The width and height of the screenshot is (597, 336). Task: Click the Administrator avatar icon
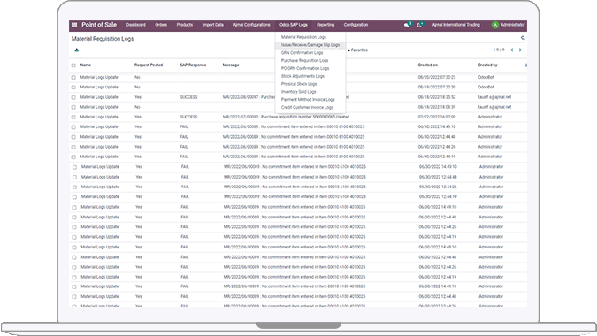coord(495,25)
